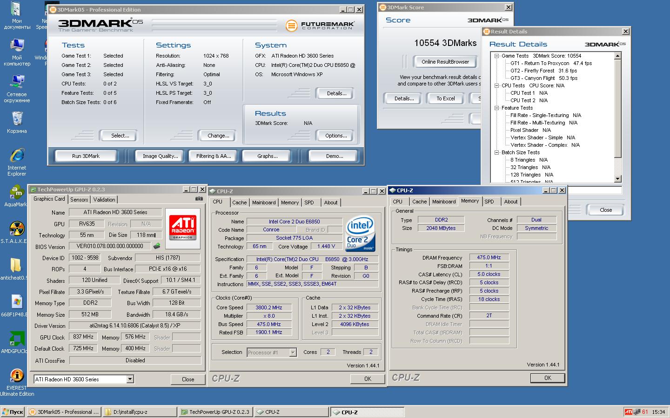Viewport: 670px width, 418px height.
Task: Open the Mainboard tab in middle CPU-Z window
Action: 264,202
